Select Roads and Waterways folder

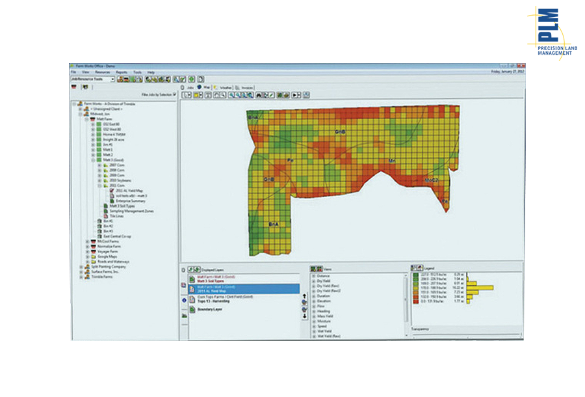point(113,262)
